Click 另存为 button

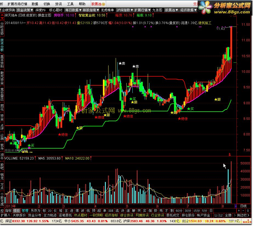click(36, 211)
